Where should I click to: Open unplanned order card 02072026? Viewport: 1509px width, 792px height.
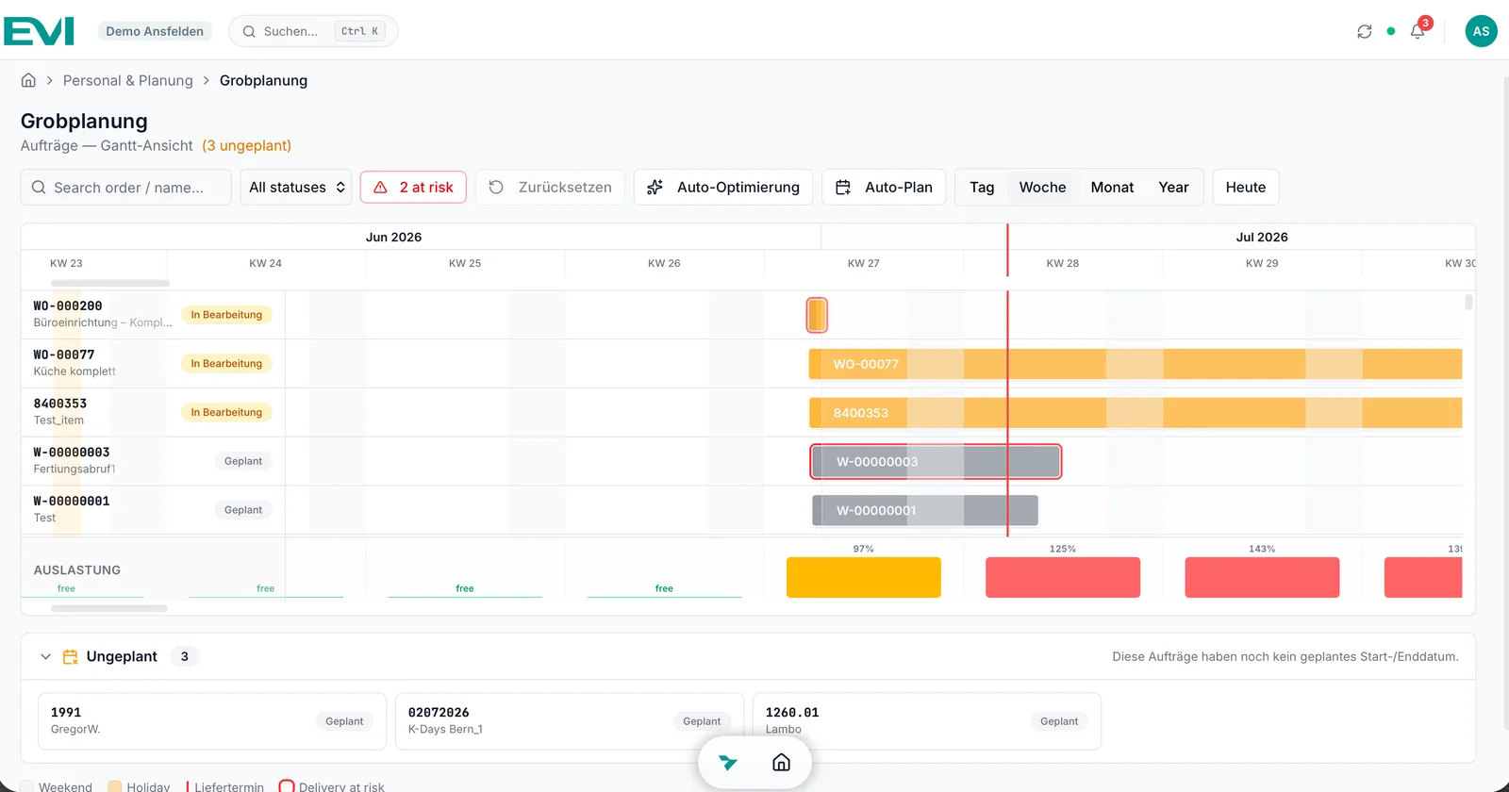(570, 721)
